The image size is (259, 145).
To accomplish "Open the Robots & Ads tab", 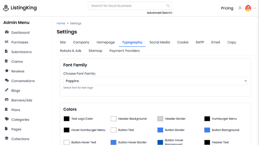I will [x=71, y=51].
